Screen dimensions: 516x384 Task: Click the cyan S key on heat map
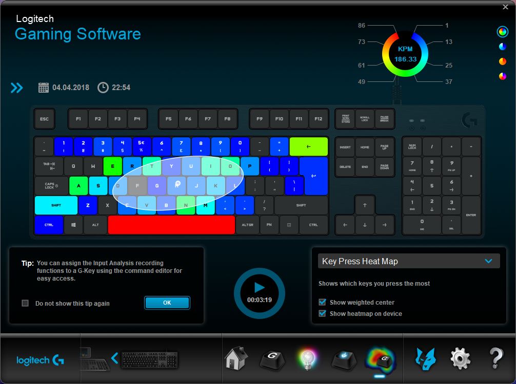(x=98, y=186)
